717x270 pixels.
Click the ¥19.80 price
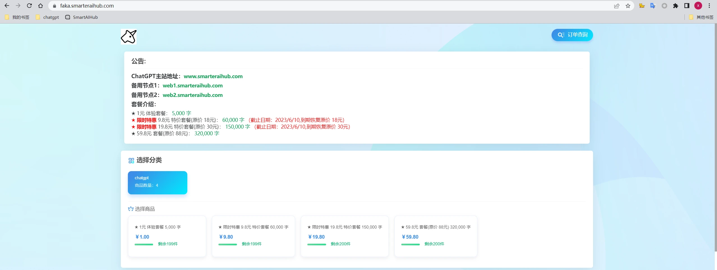pos(316,237)
